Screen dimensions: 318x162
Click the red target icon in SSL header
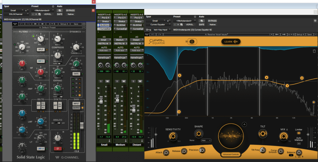coord(93,10)
